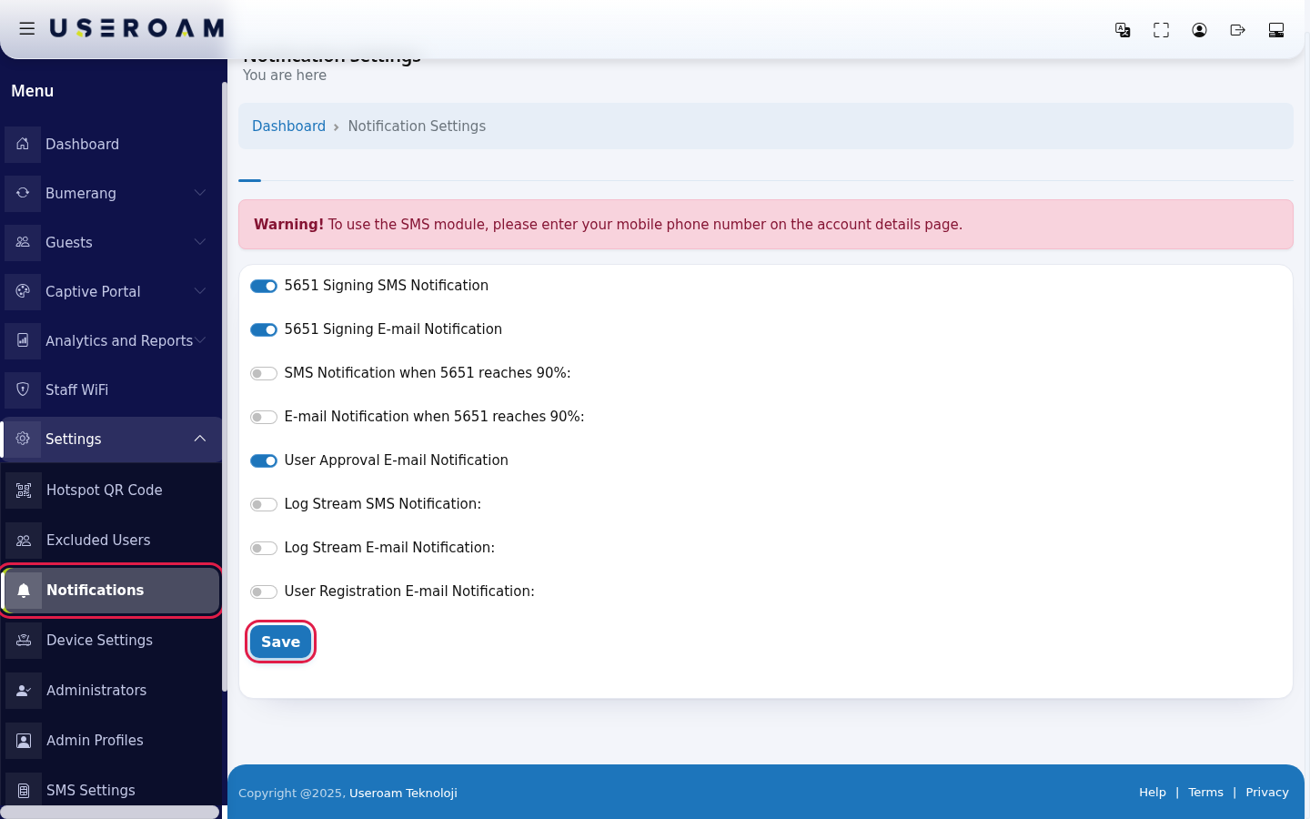Enable SMS Notification when 5651 reaches 90%
1310x819 pixels.
[x=264, y=373]
